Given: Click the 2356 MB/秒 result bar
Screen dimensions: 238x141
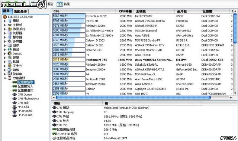Looking at the screenshot, I should [x=69, y=94].
